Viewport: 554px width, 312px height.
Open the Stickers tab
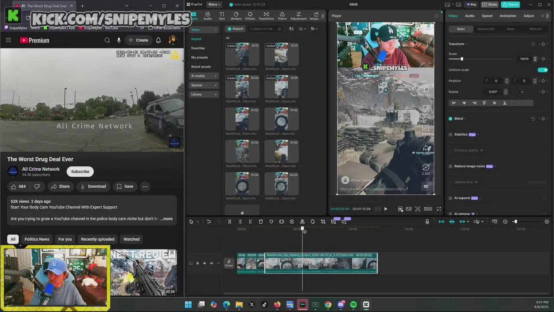click(236, 16)
